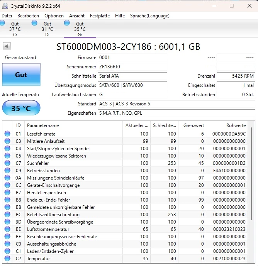Open the Festplatte menu
The height and width of the screenshot is (266, 258).
click(x=100, y=16)
